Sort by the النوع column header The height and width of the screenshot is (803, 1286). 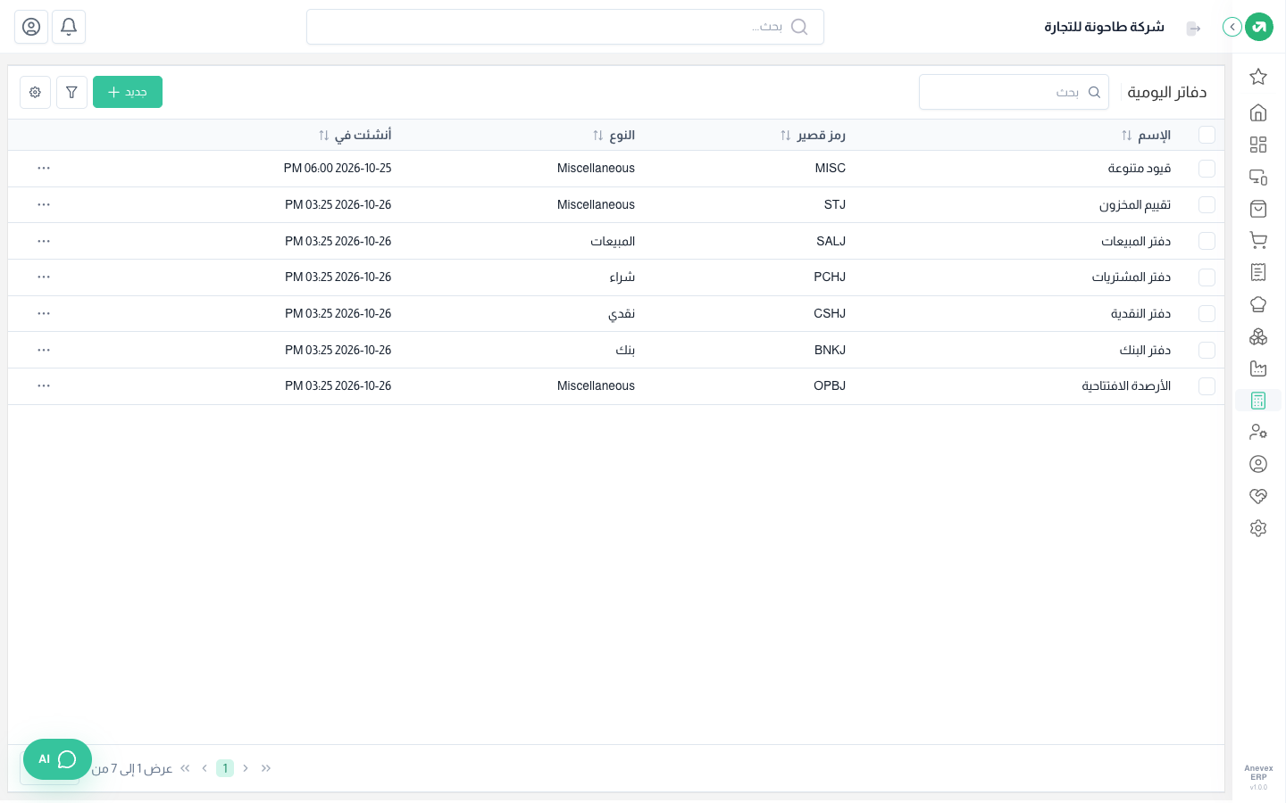click(614, 135)
